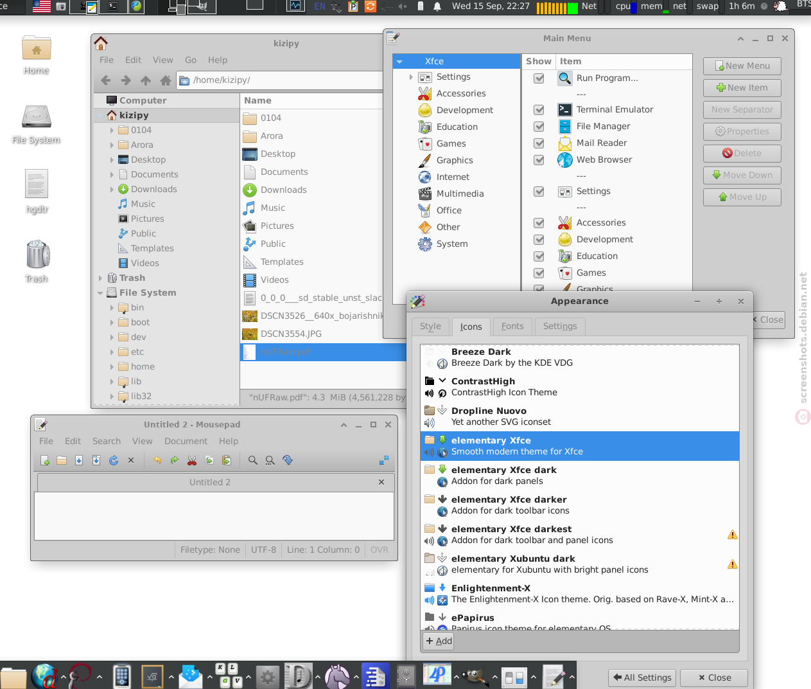811x689 pixels.
Task: Click the Save icon in Mousepad toolbar
Action: pos(79,460)
